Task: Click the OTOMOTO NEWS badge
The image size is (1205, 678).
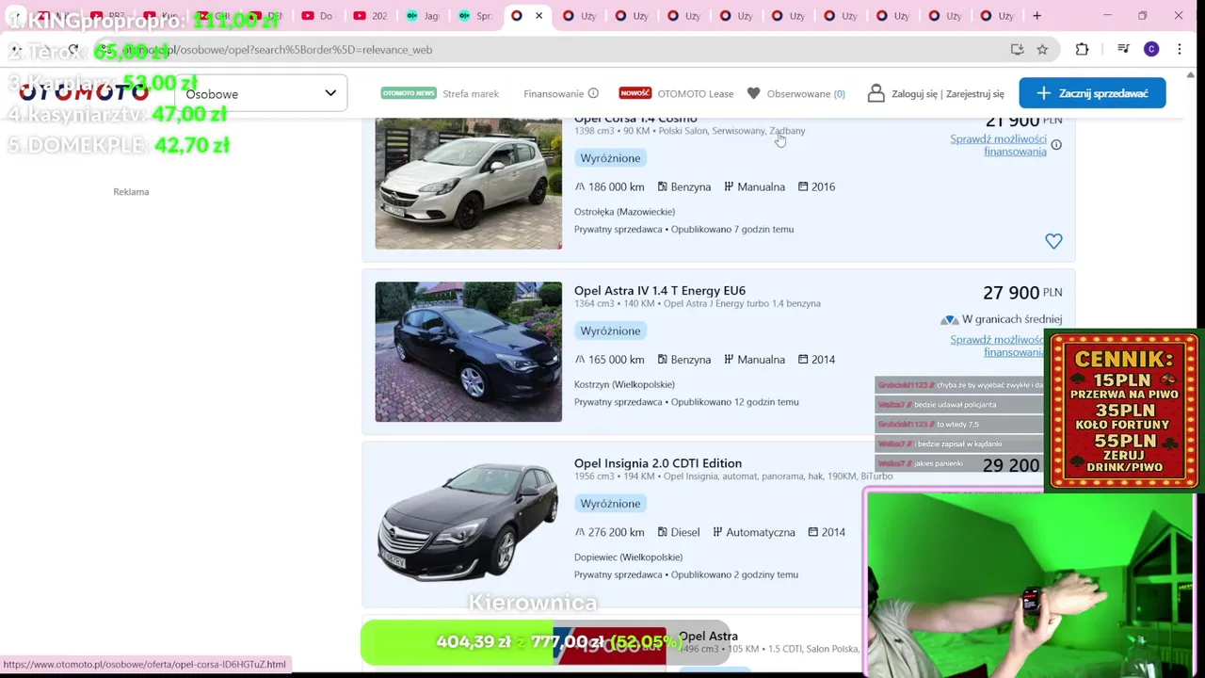Action: [409, 93]
